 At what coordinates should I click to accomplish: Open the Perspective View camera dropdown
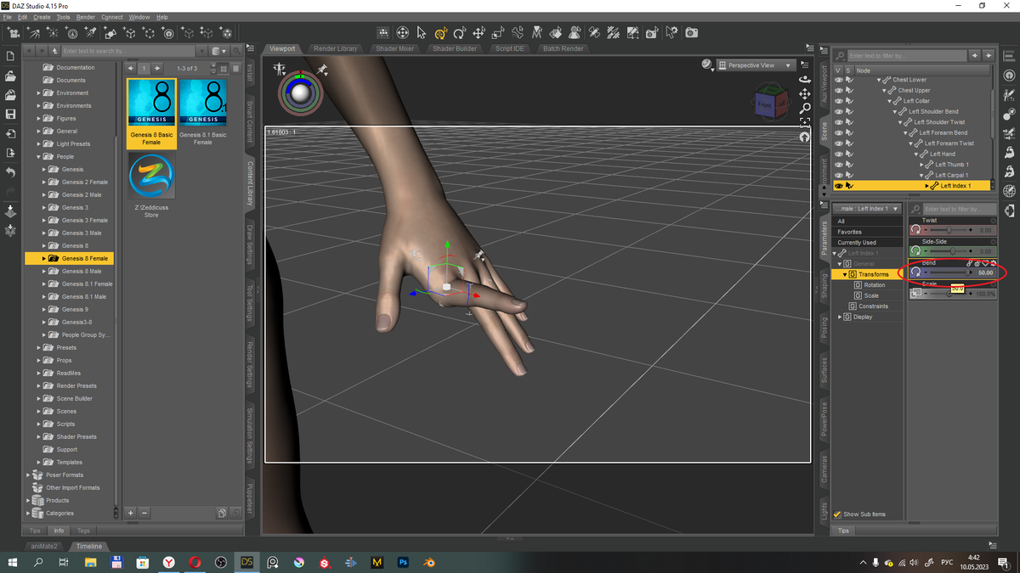[x=756, y=65]
